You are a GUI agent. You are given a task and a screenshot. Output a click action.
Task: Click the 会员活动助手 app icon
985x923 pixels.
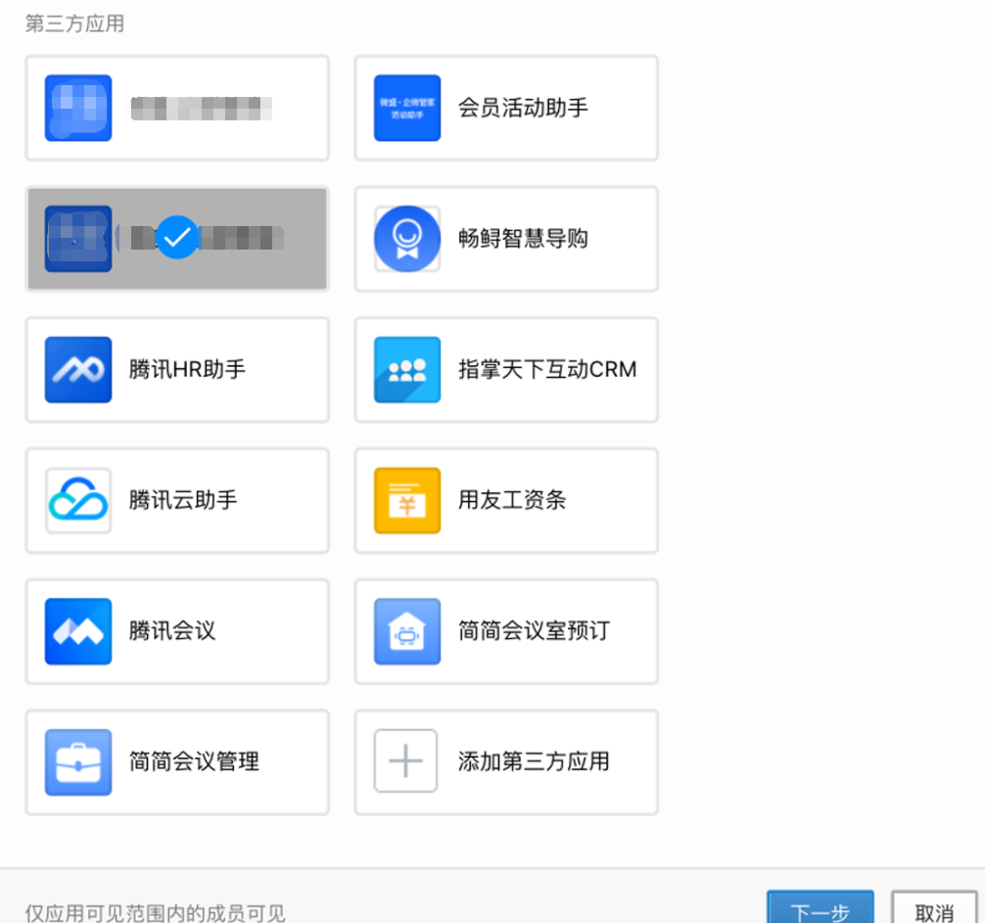click(x=407, y=108)
